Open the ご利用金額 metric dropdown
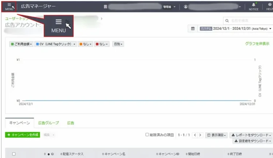 tap(21, 44)
